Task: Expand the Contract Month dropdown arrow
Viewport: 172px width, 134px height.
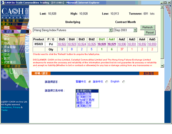Action: click(135, 30)
